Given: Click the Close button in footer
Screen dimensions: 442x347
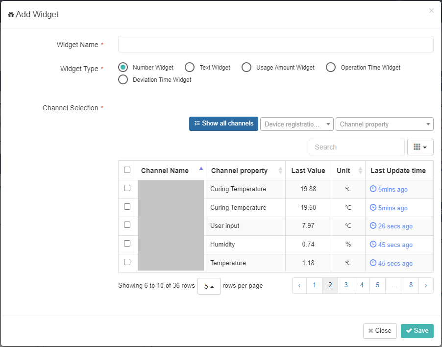Looking at the screenshot, I should coord(380,331).
